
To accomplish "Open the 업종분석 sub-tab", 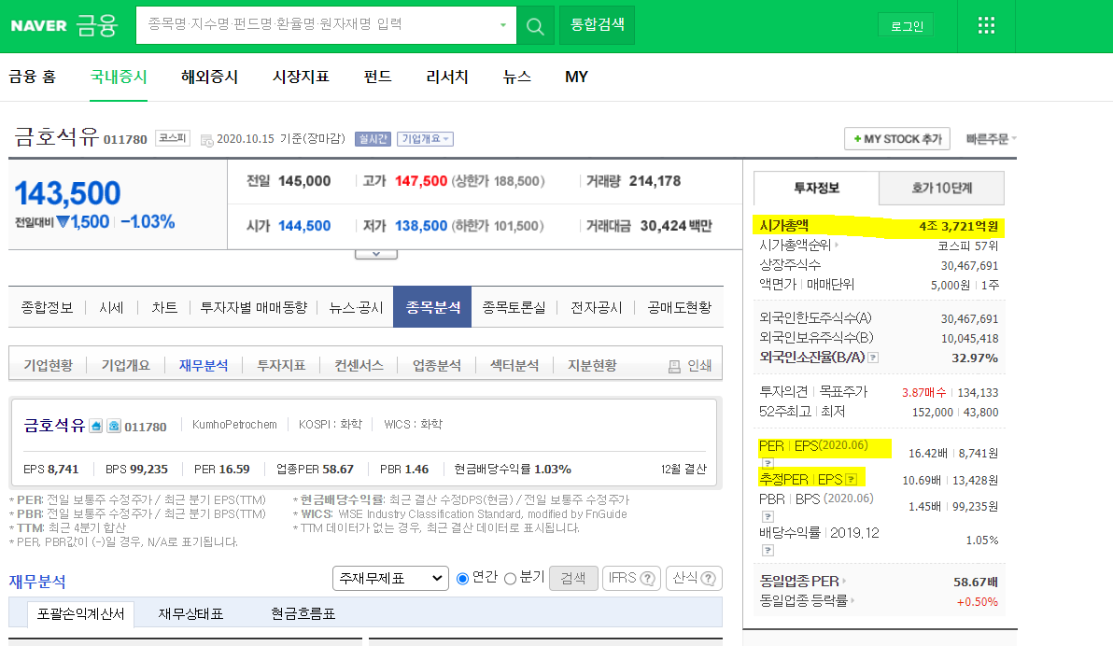I will coord(437,366).
